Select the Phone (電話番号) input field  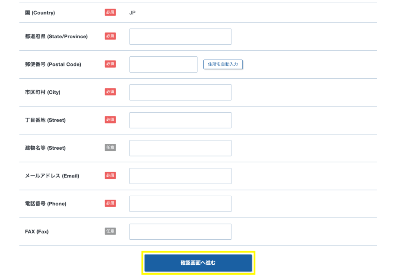(180, 204)
